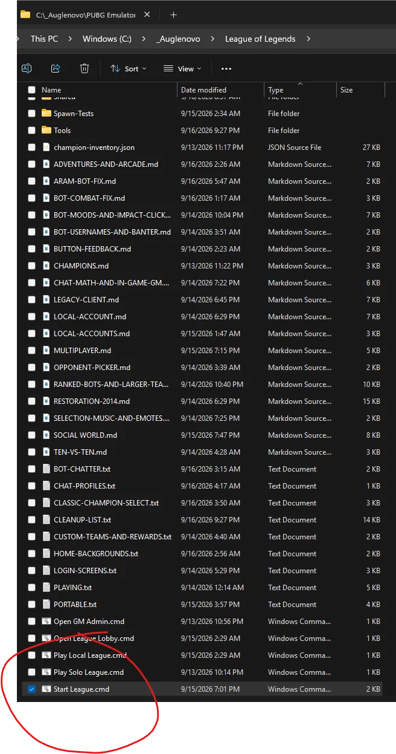Image resolution: width=396 pixels, height=754 pixels.
Task: Go to This PC in breadcrumb
Action: 44,39
